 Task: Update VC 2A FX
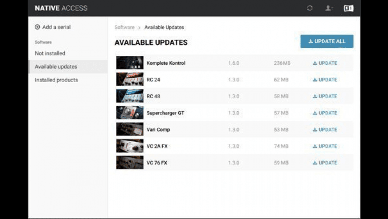(x=325, y=146)
